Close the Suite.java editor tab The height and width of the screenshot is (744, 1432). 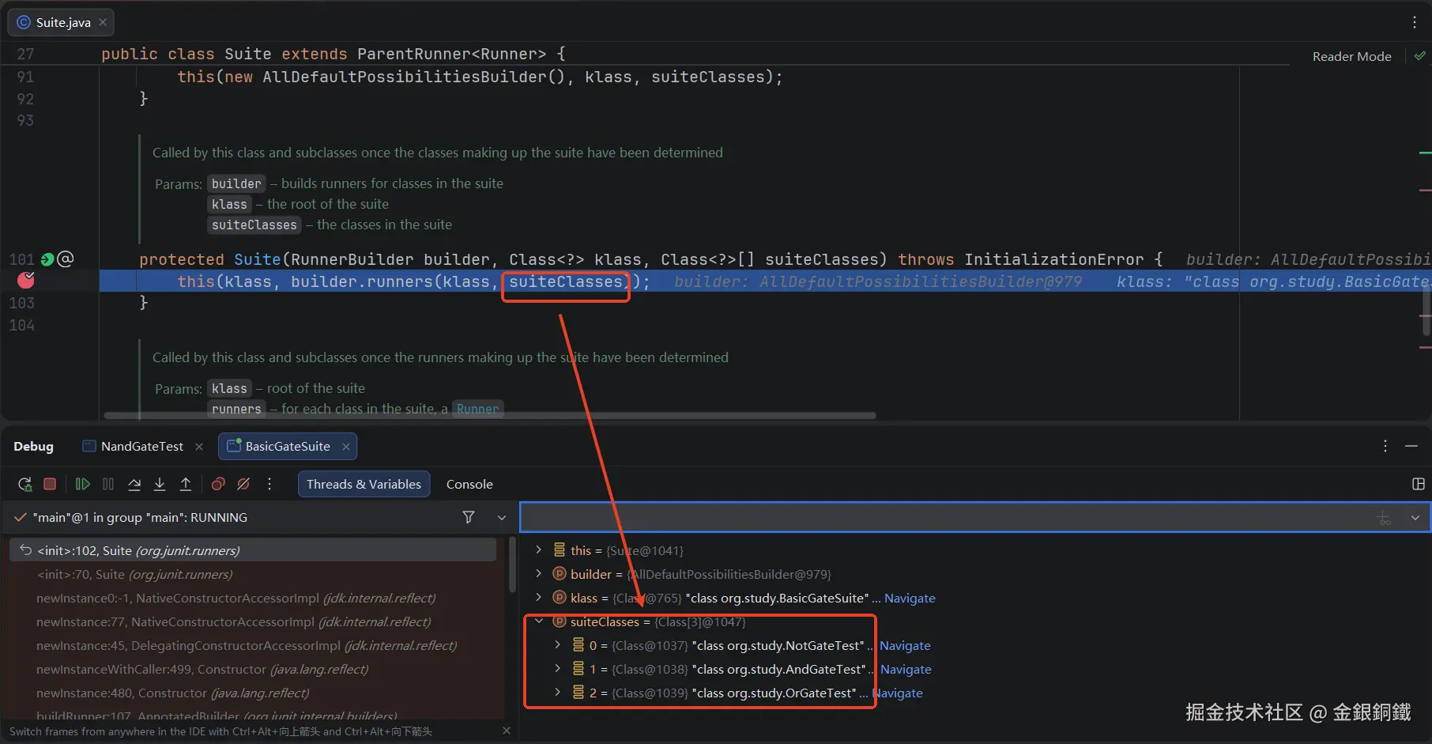[x=103, y=22]
